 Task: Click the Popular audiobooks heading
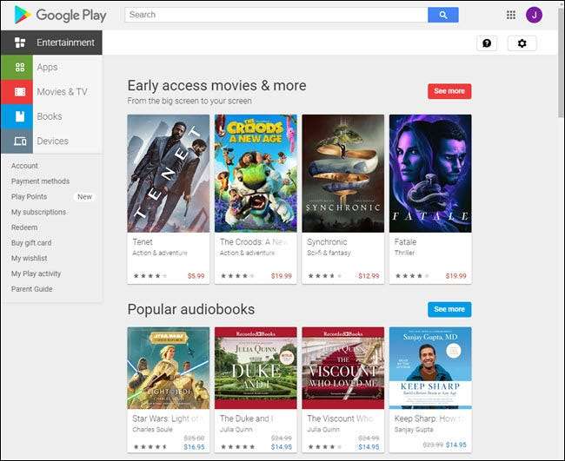pyautogui.click(x=191, y=309)
